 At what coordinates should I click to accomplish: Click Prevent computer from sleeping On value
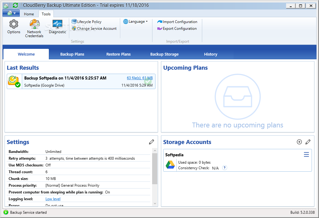(x=108, y=192)
